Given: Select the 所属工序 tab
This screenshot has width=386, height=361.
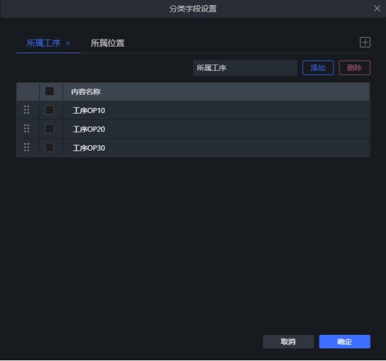Looking at the screenshot, I should tap(43, 43).
